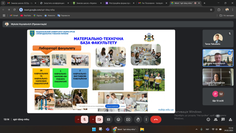Open meeting details info icon
This screenshot has width=236, height=133.
pos(208,119)
